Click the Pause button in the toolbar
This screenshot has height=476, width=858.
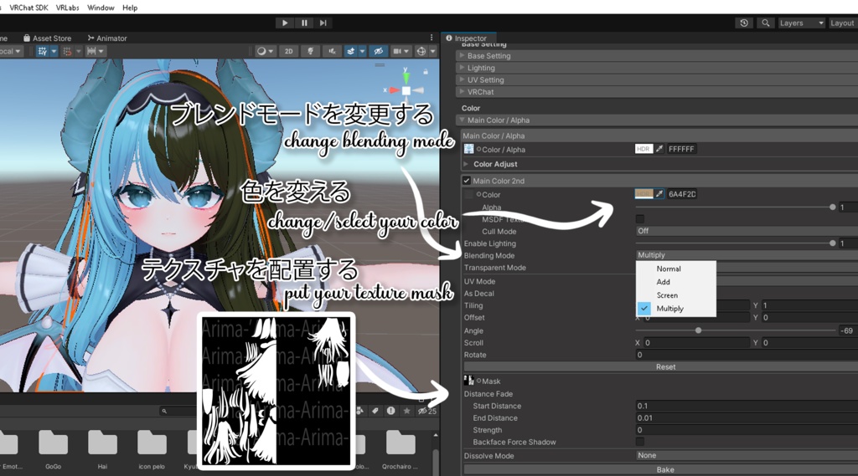click(x=304, y=23)
